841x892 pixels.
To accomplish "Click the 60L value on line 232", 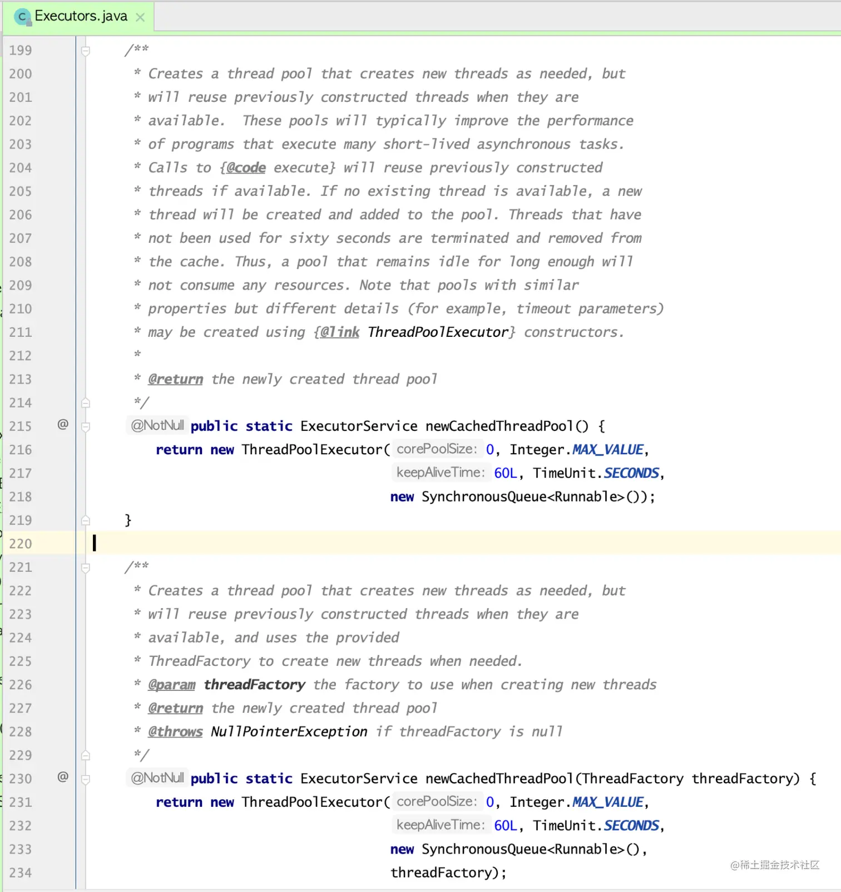I will 506,826.
